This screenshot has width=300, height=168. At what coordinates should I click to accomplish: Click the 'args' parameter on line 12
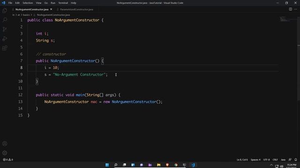click(110, 95)
